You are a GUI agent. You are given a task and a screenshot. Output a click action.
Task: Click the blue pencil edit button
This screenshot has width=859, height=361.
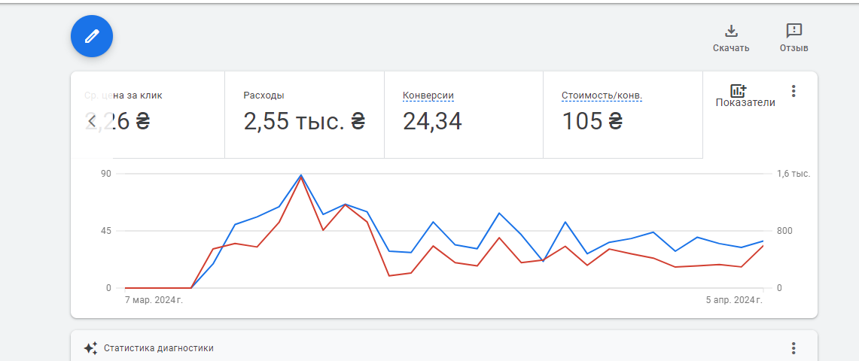(92, 36)
